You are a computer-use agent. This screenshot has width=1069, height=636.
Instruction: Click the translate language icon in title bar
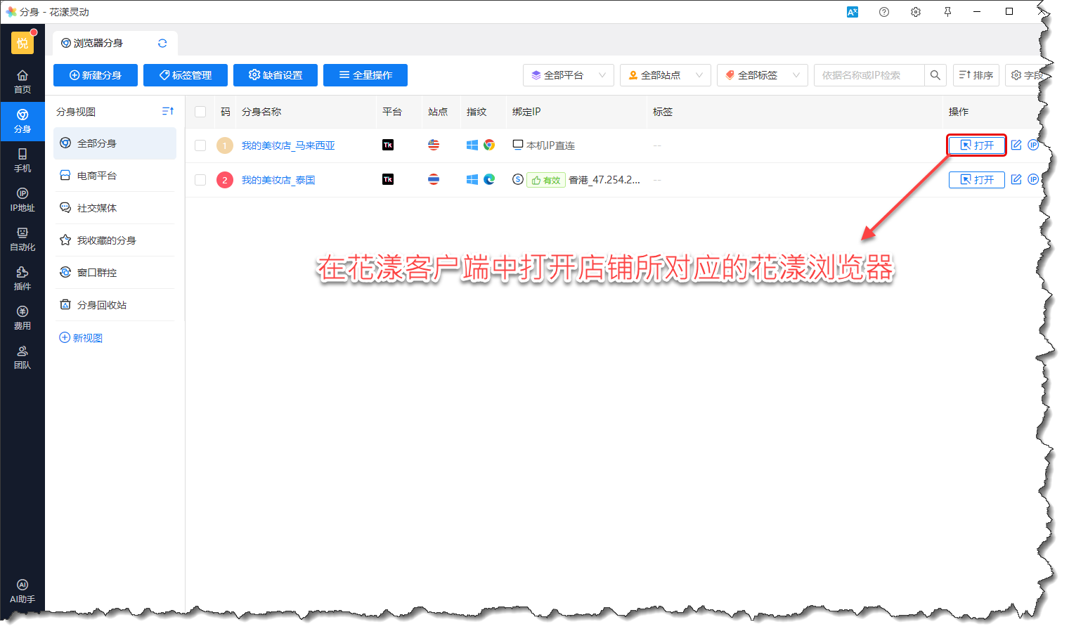pyautogui.click(x=853, y=12)
